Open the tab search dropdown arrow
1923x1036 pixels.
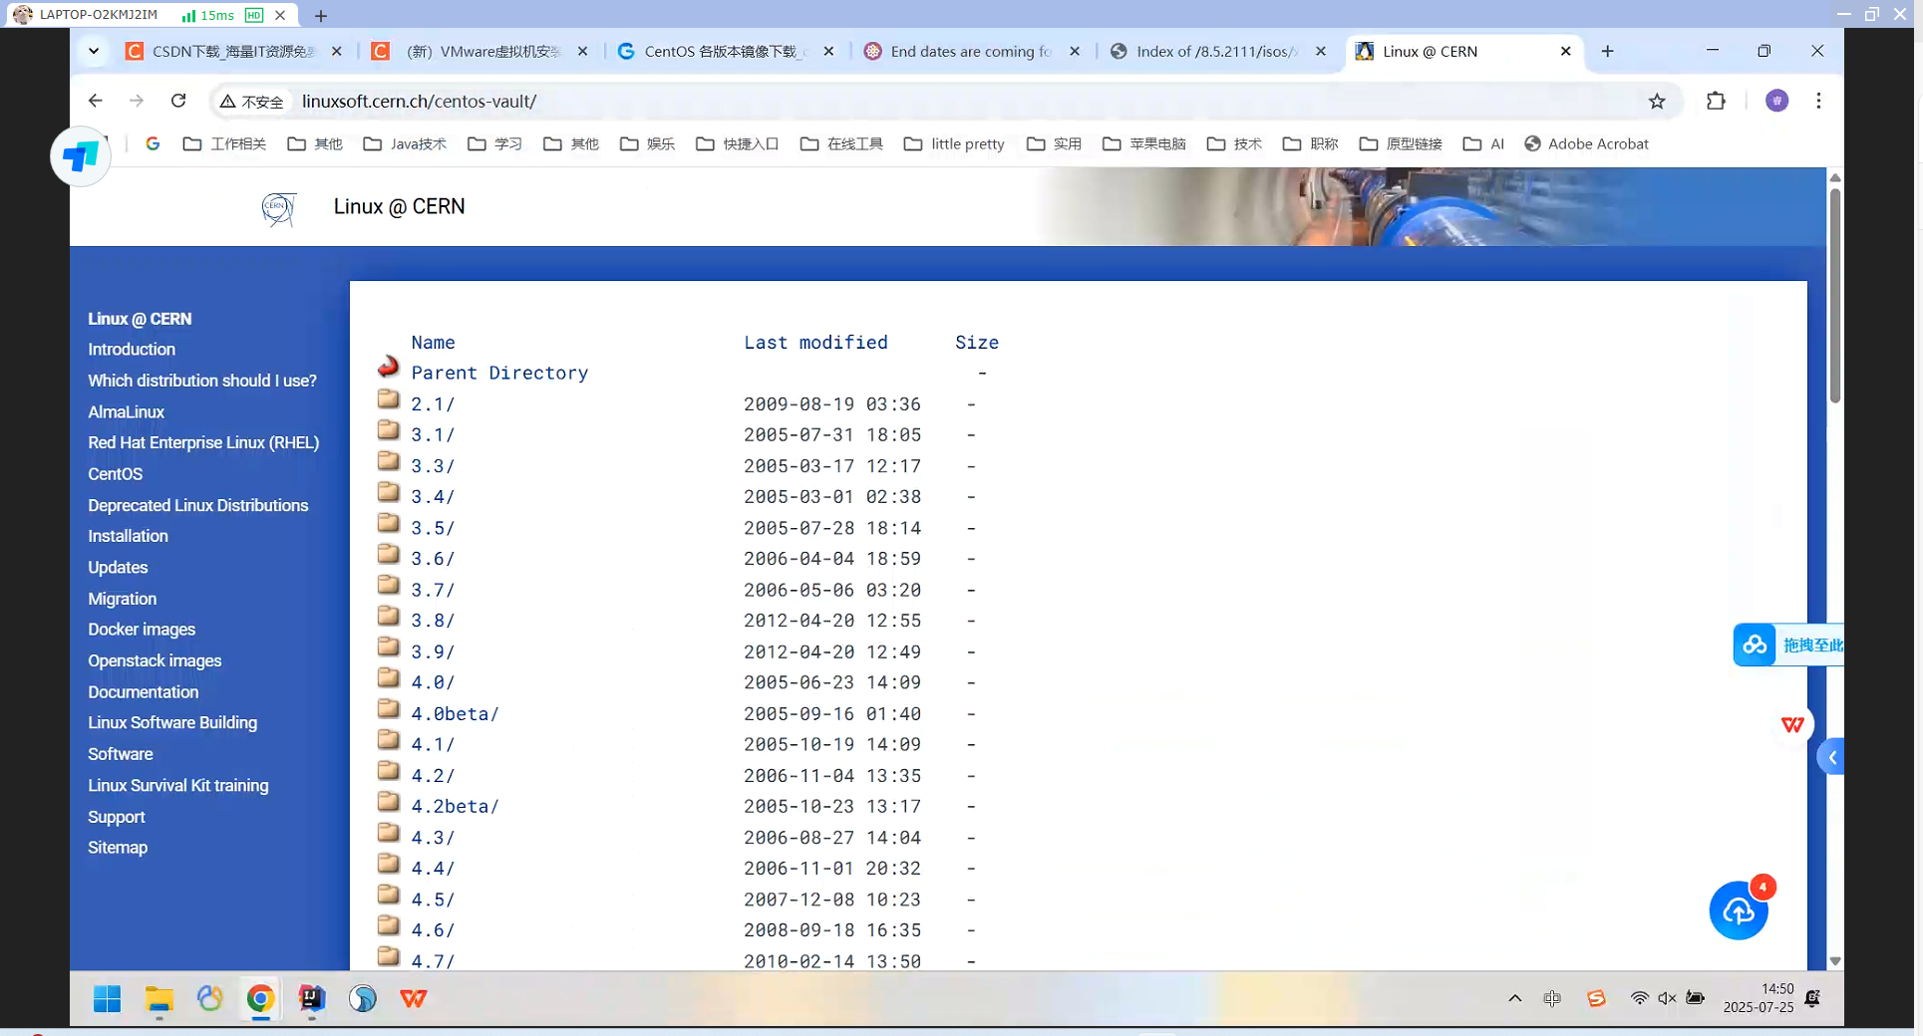94,51
